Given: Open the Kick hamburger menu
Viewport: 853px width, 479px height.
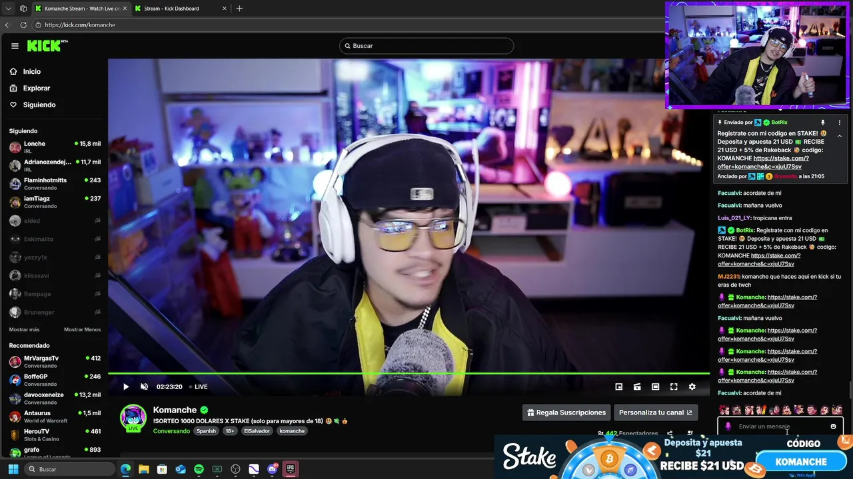Looking at the screenshot, I should (15, 46).
